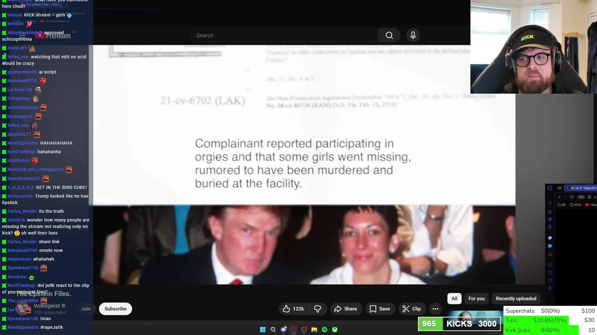Screen dimensions: 597x335
Task: Open the Player icon in Opera sidebar
Action: pyautogui.click(x=550, y=265)
